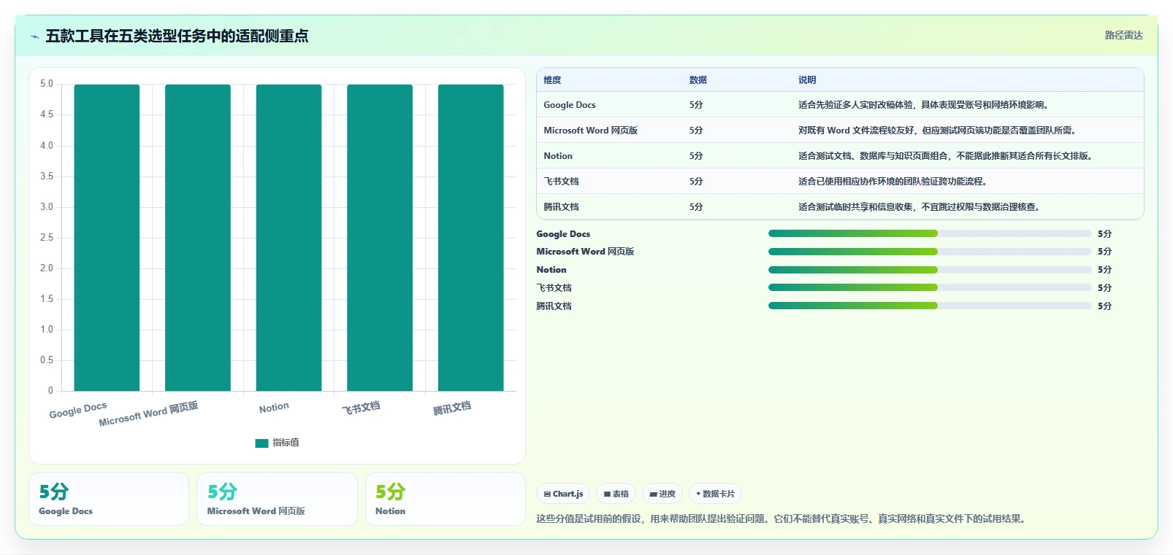The image size is (1173, 555).
Task: Click the Google Docs chart bar
Action: point(107,238)
